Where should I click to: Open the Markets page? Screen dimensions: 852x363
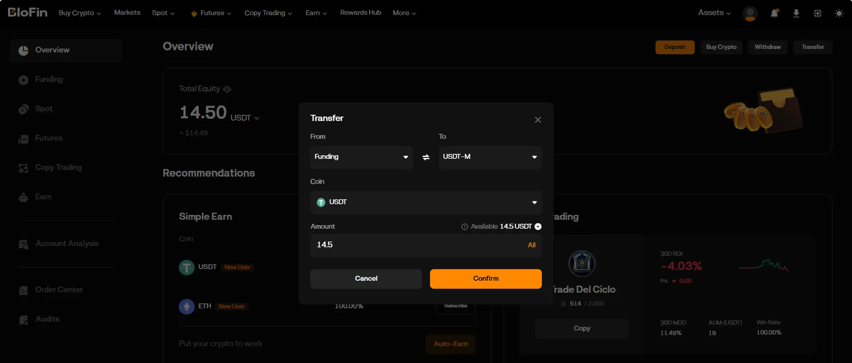point(127,12)
